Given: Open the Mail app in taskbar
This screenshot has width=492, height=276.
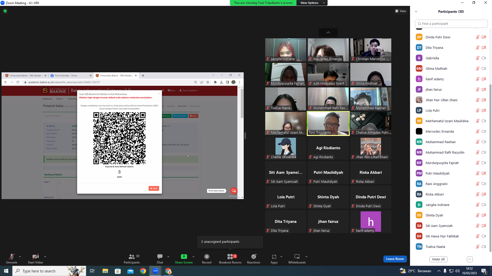Looking at the screenshot, I should click(x=130, y=271).
